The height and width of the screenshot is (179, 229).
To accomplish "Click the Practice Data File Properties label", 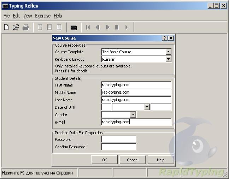I will [78, 133].
